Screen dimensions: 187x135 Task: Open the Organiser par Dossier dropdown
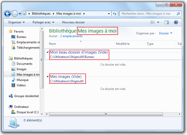pos(165,33)
